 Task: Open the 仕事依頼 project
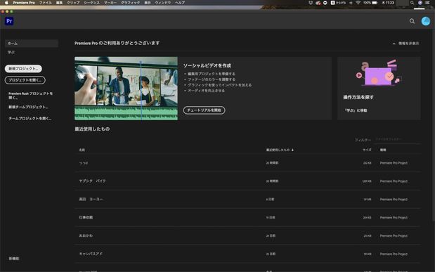point(247,217)
